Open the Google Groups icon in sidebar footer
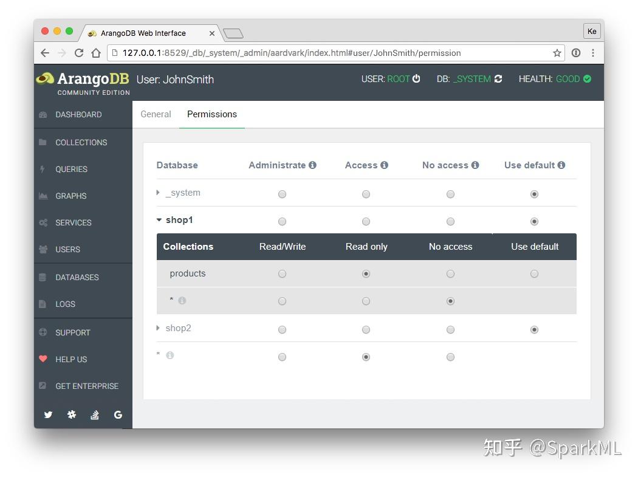The image size is (638, 477). point(118,414)
